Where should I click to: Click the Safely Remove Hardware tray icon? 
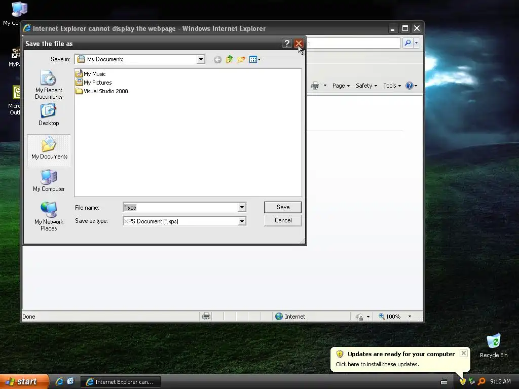472,381
